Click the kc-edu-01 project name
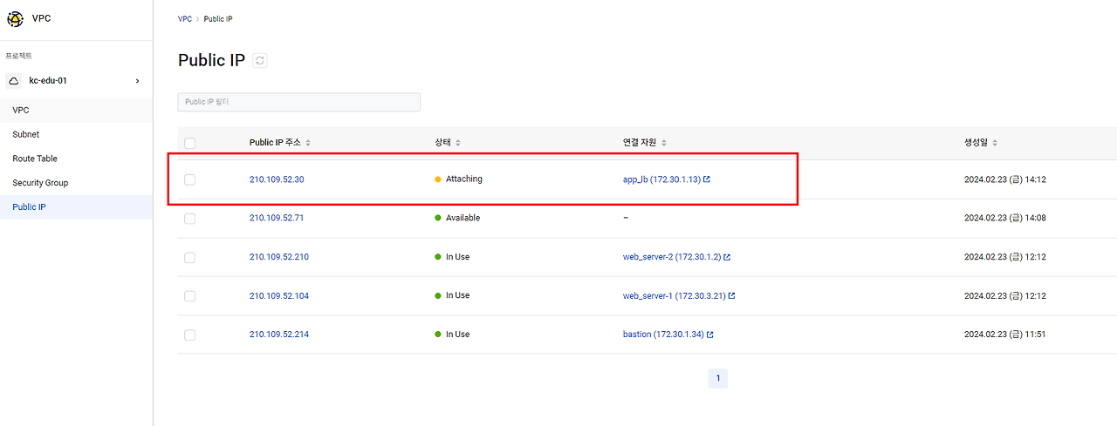 pyautogui.click(x=48, y=81)
